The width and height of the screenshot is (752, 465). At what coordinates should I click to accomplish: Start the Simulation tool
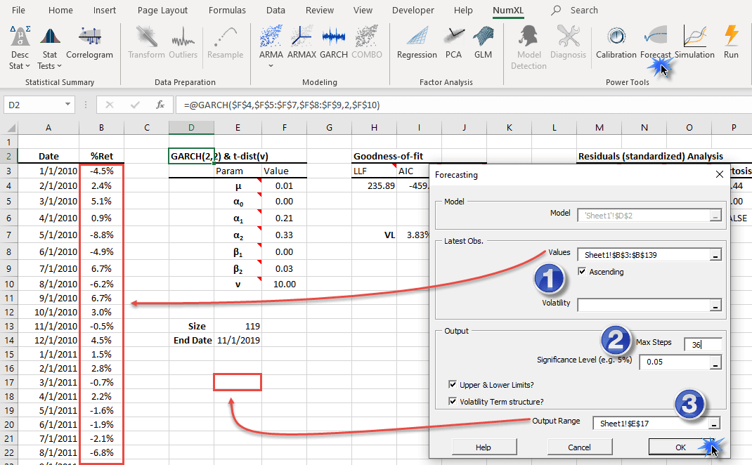click(694, 42)
